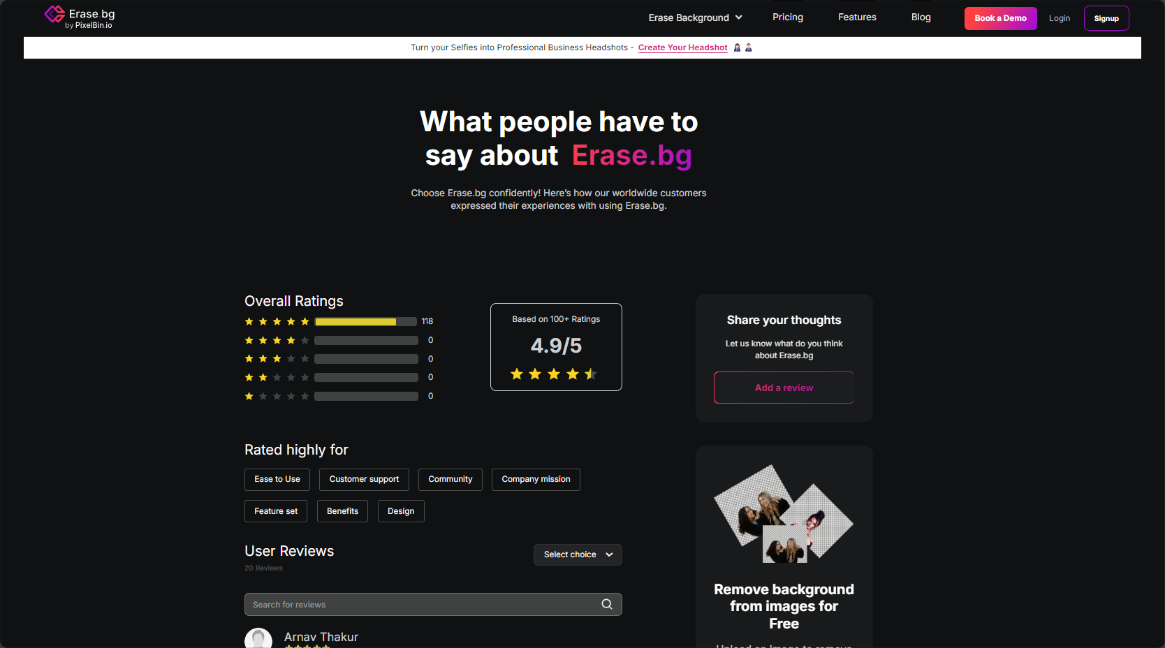
Task: Select the Design tag
Action: (x=401, y=511)
